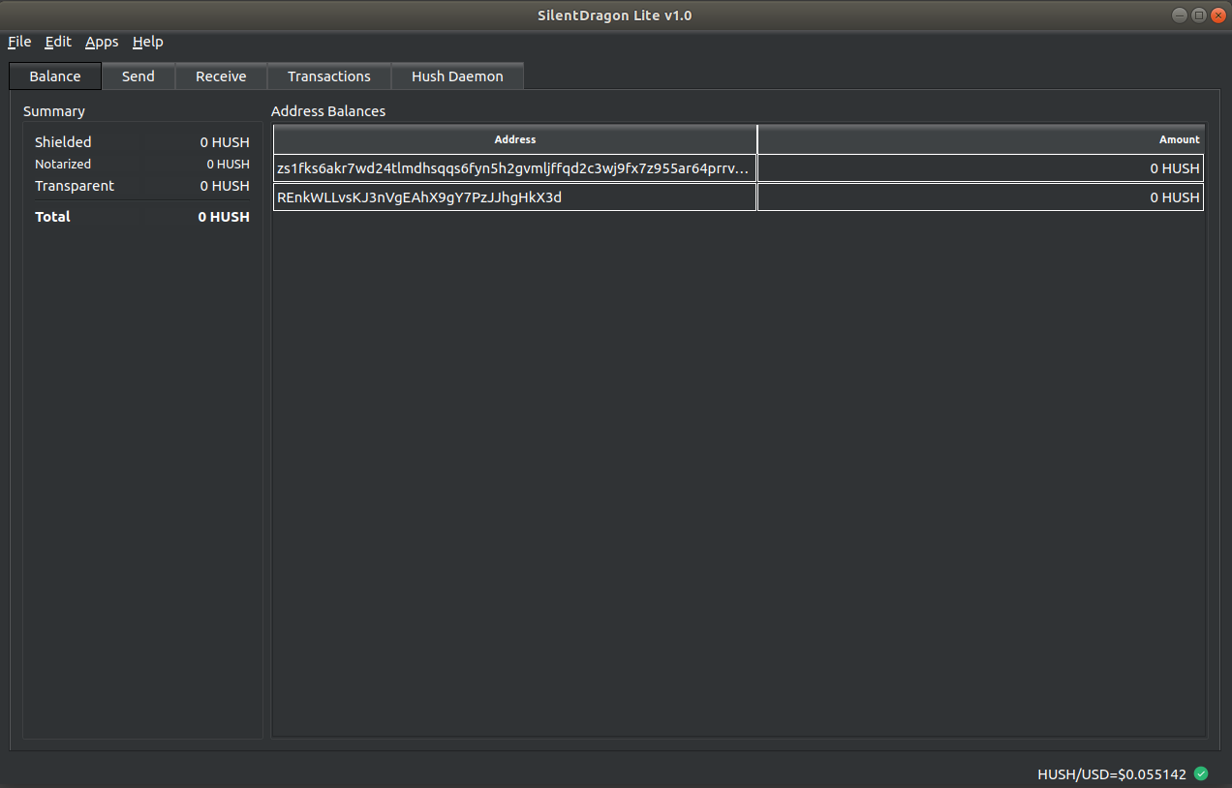The width and height of the screenshot is (1232, 788).
Task: Close the SilentDragon Lite window
Action: point(1218,15)
